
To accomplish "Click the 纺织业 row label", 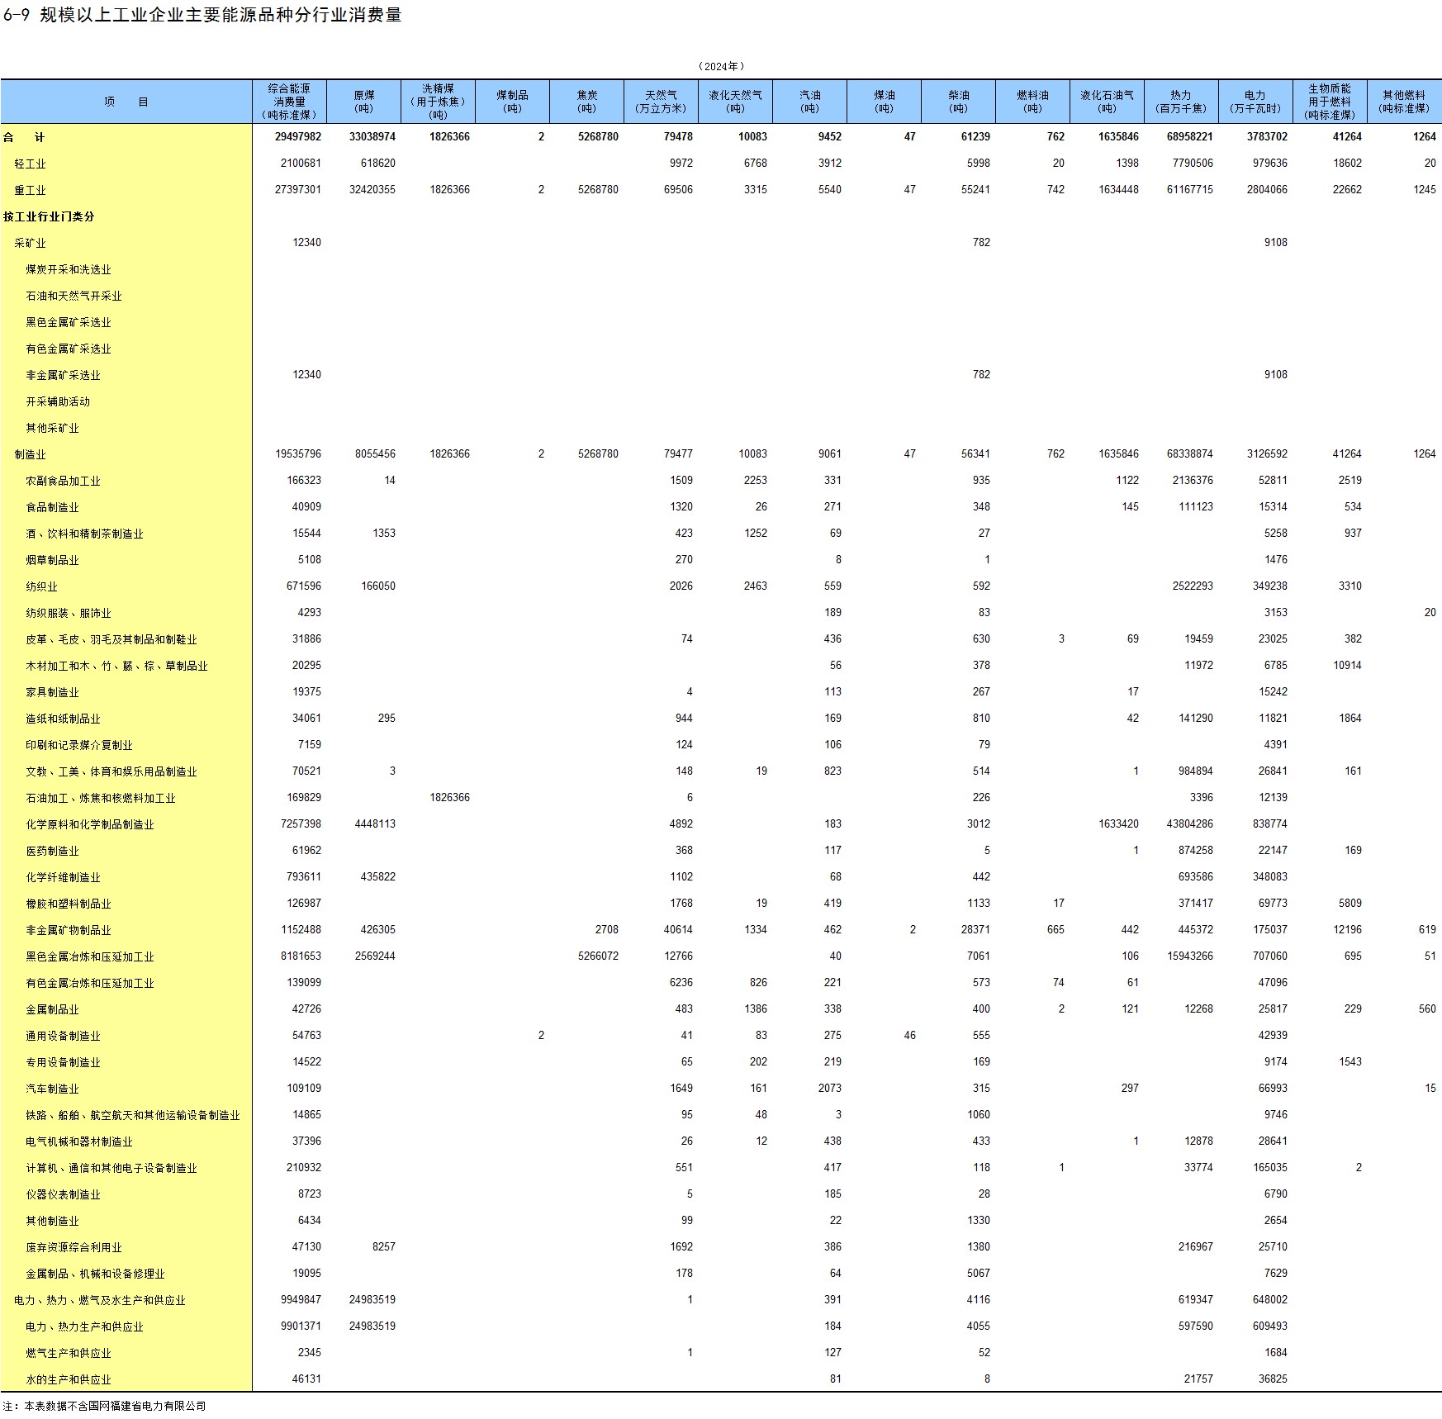I will [x=41, y=586].
